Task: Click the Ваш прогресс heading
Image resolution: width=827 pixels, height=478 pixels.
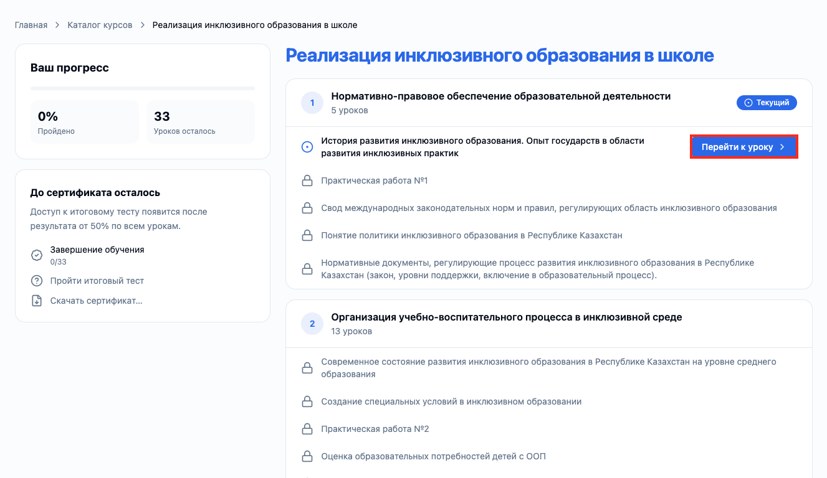Action: 70,68
